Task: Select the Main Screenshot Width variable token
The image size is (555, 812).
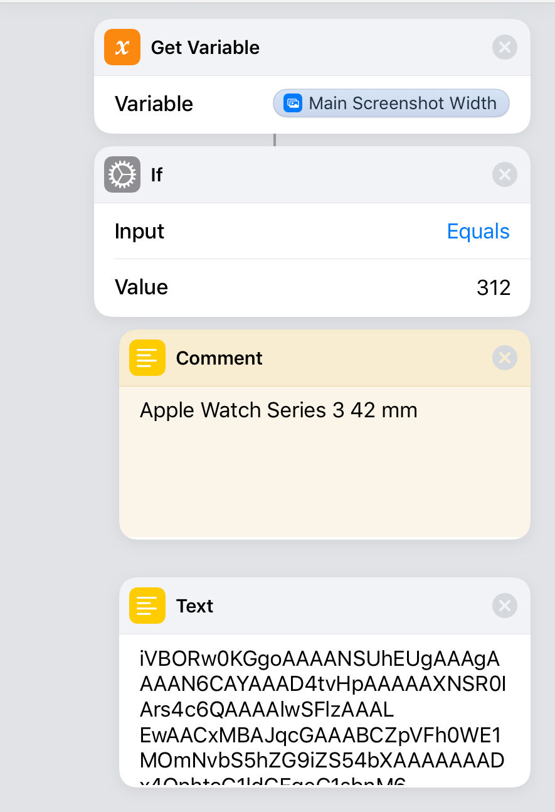Action: point(391,104)
